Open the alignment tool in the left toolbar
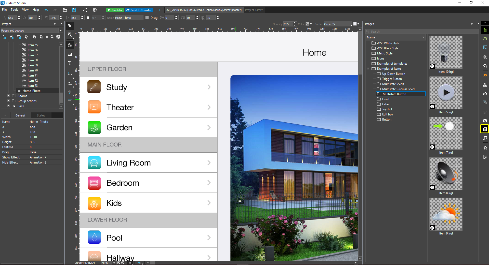Screen dimensions: 489x265 [x=70, y=83]
